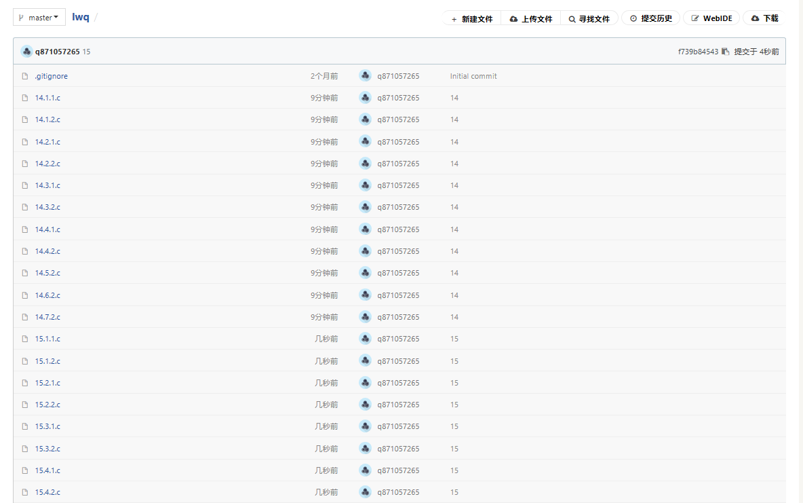
Task: Click the avatar in the .gitignore row
Action: click(x=365, y=75)
